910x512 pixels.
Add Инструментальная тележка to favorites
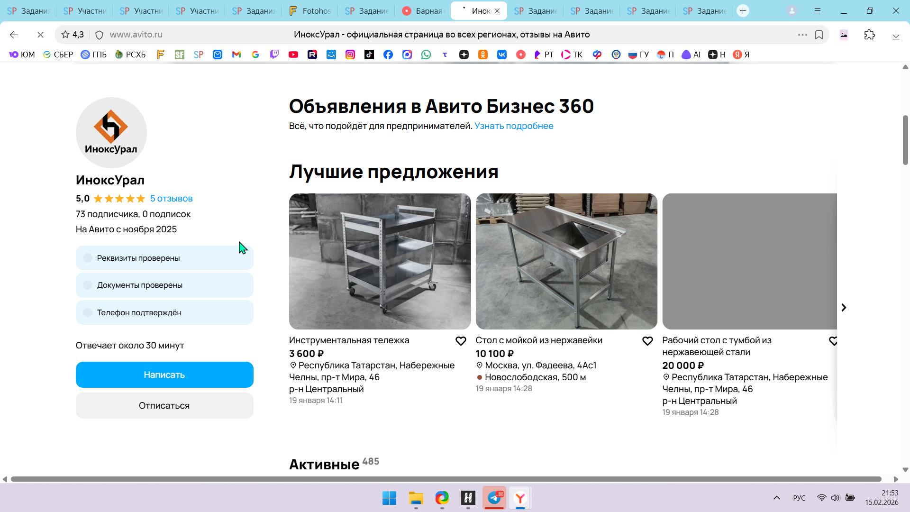click(461, 341)
